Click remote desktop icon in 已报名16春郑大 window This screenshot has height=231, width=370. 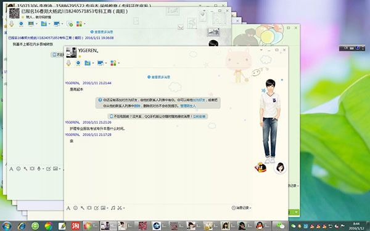coord(57,24)
